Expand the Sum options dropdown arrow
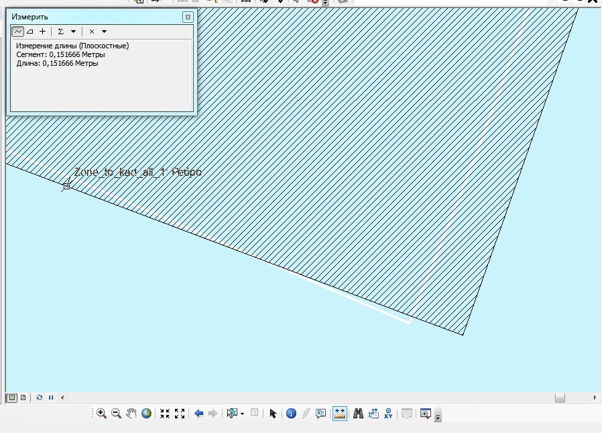 coord(73,32)
